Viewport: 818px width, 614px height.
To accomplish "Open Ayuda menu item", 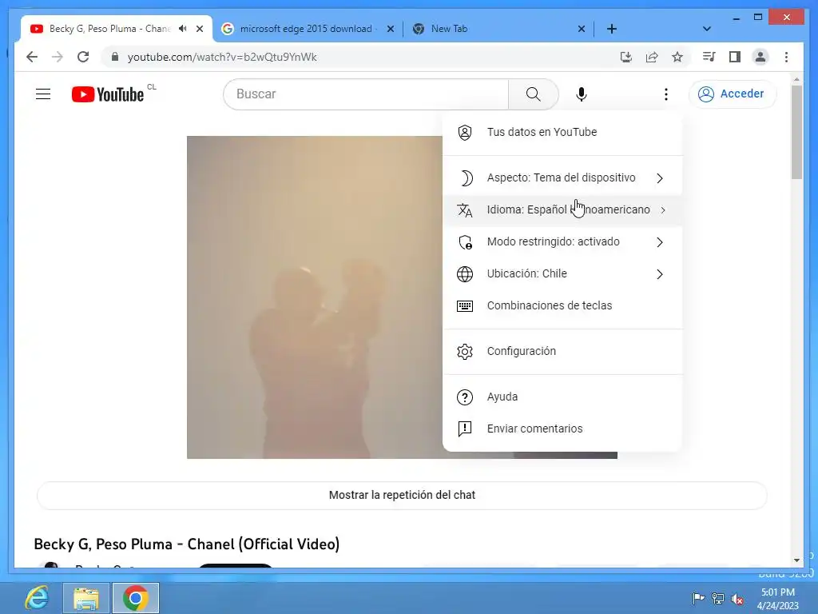I will pos(562,397).
